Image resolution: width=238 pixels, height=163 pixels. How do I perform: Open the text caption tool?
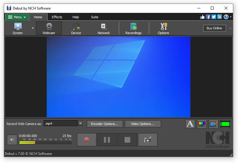click(190, 124)
